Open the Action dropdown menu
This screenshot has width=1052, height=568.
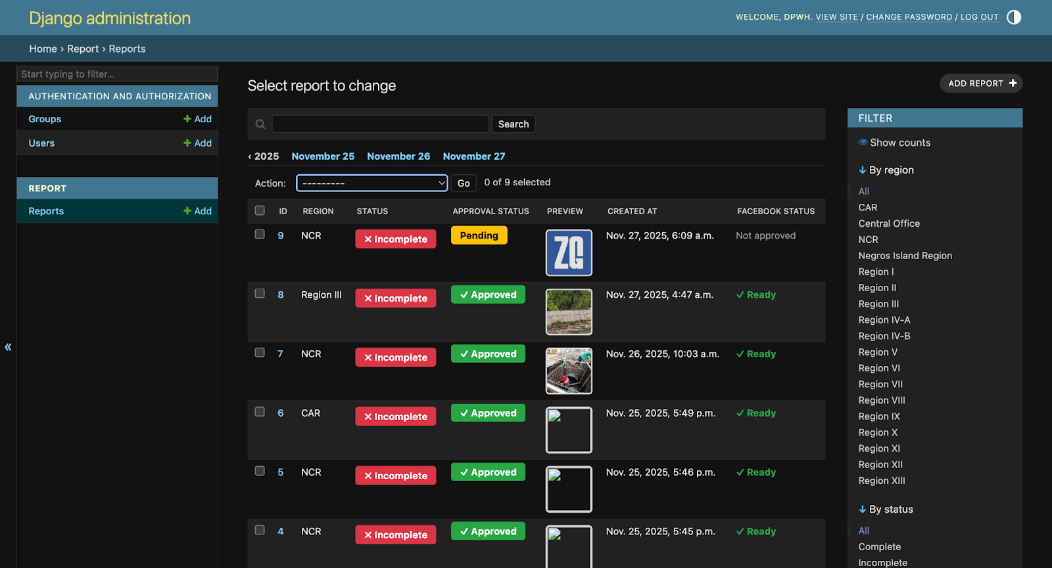(371, 183)
